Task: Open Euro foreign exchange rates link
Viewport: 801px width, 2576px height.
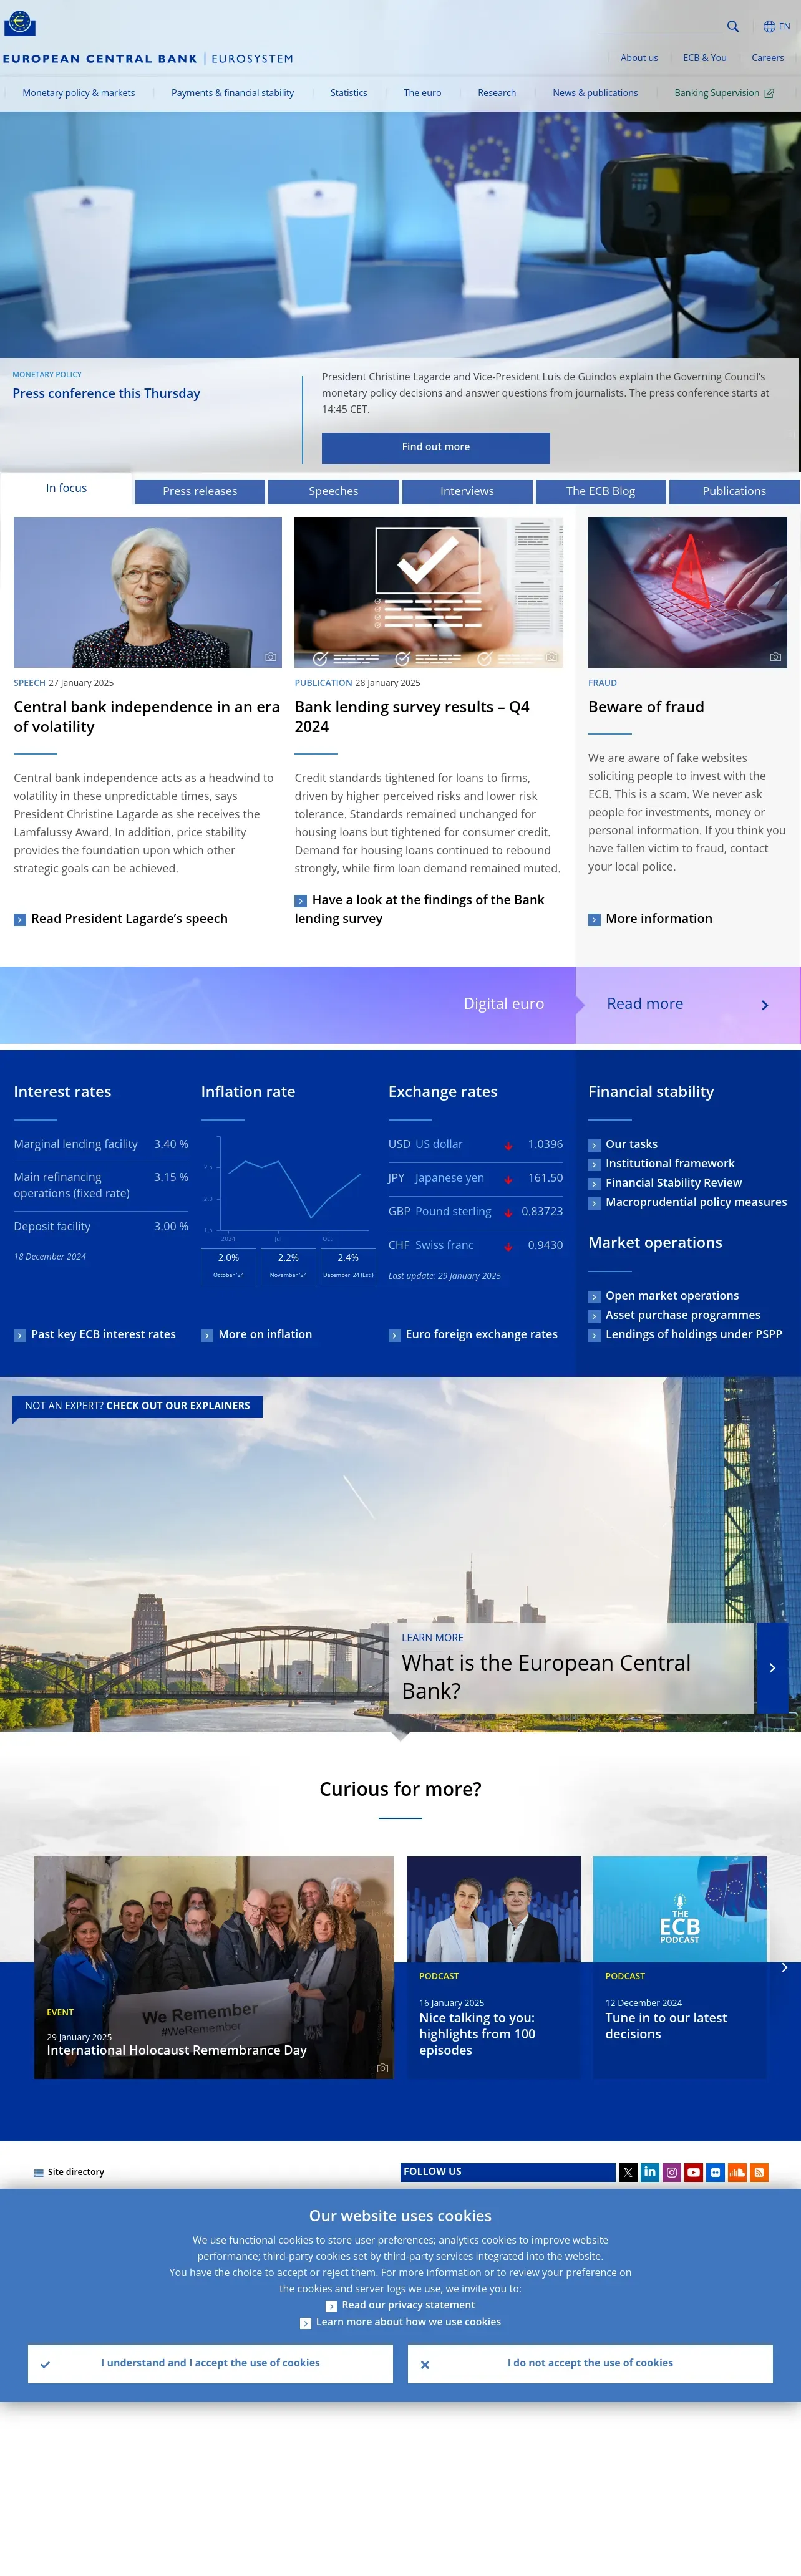Action: [473, 1334]
